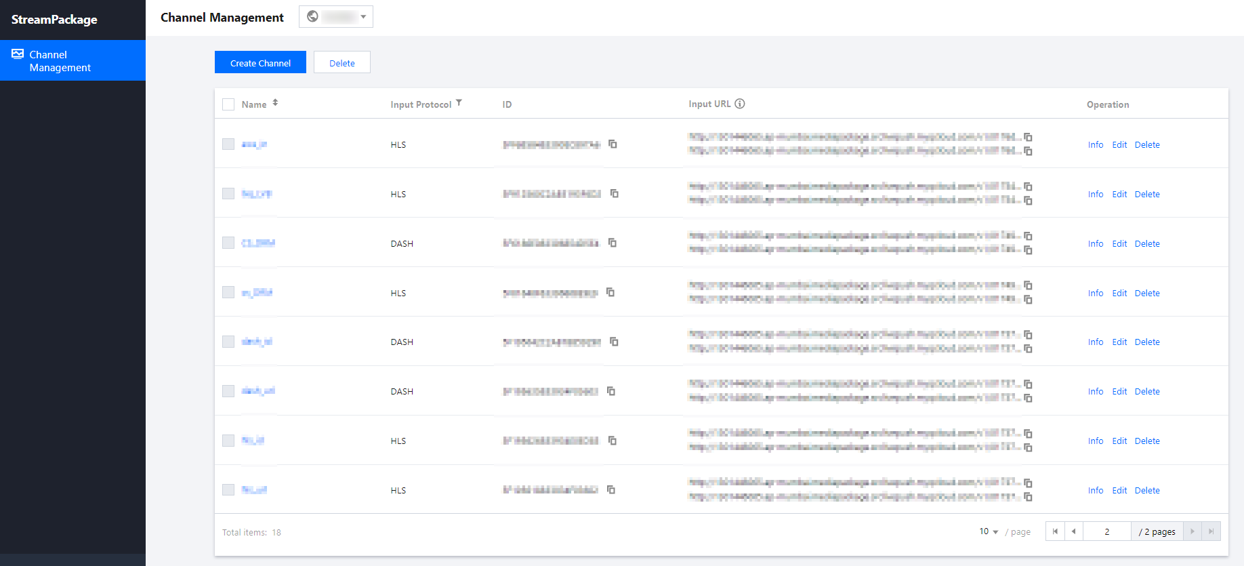
Task: Click the 'ID' column header
Action: coord(507,104)
